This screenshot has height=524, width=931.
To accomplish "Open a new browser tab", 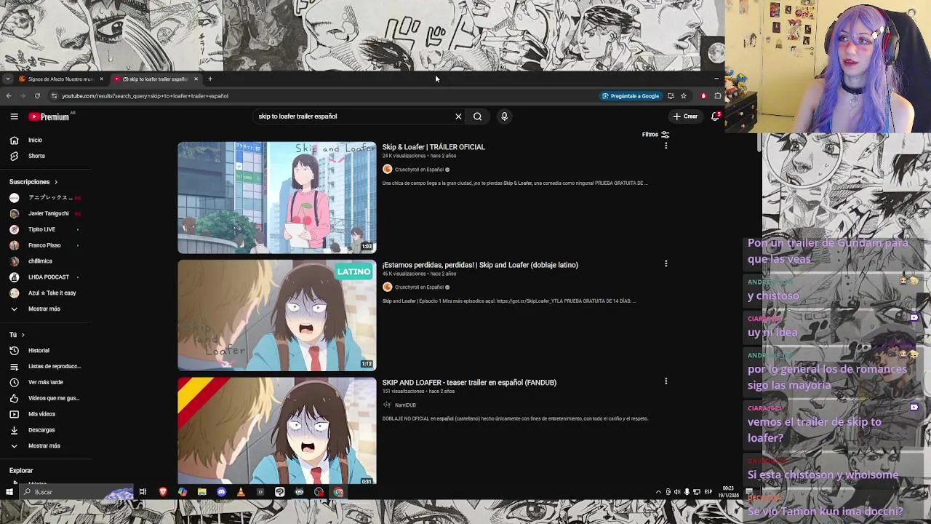I will [210, 79].
